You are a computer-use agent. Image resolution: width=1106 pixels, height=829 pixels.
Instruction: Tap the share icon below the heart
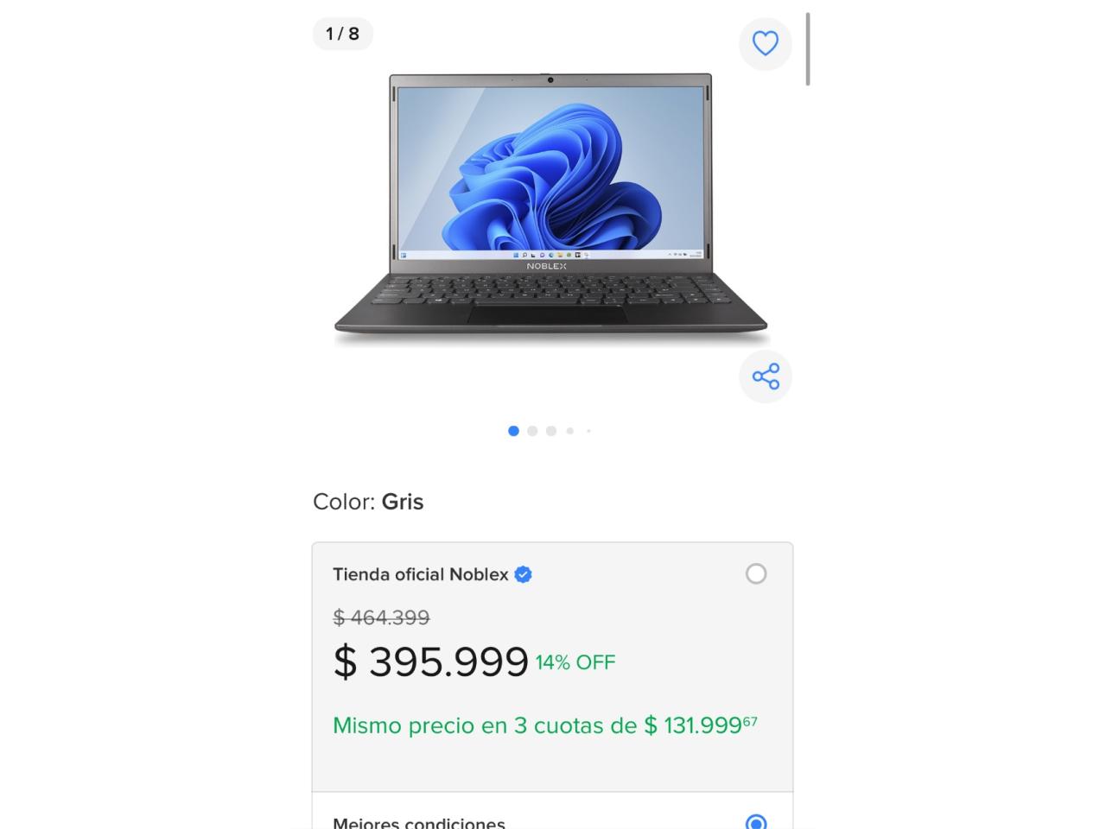click(x=766, y=377)
